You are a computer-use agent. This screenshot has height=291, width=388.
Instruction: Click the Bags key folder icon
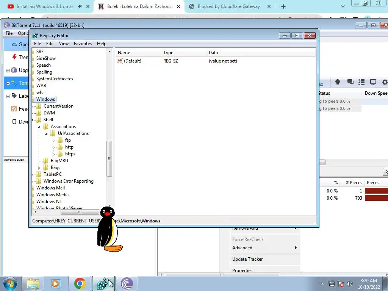tap(45, 167)
